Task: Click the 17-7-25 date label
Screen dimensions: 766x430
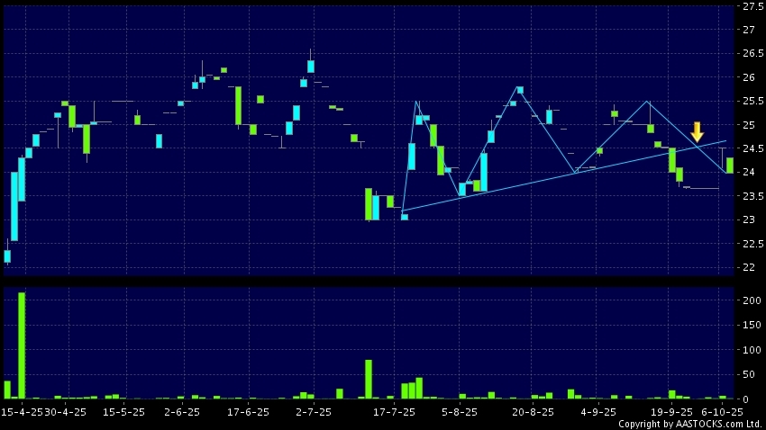Action: (395, 412)
